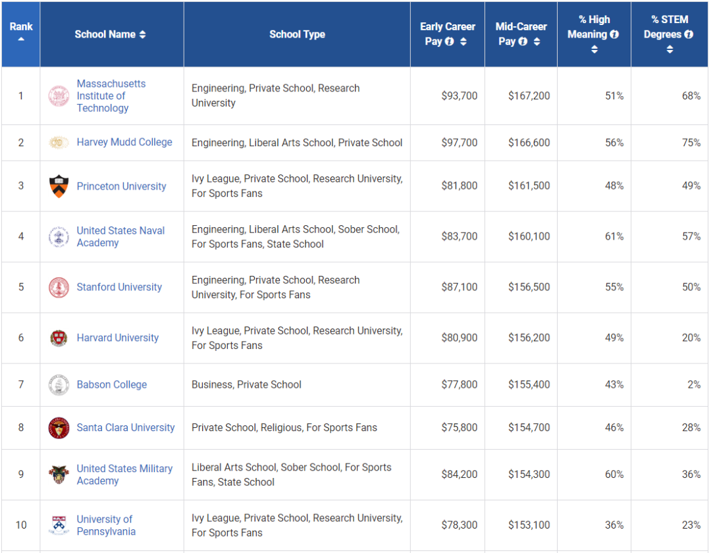Viewport: 711px width, 553px height.
Task: Click the Harvard University crest icon
Action: pos(59,338)
